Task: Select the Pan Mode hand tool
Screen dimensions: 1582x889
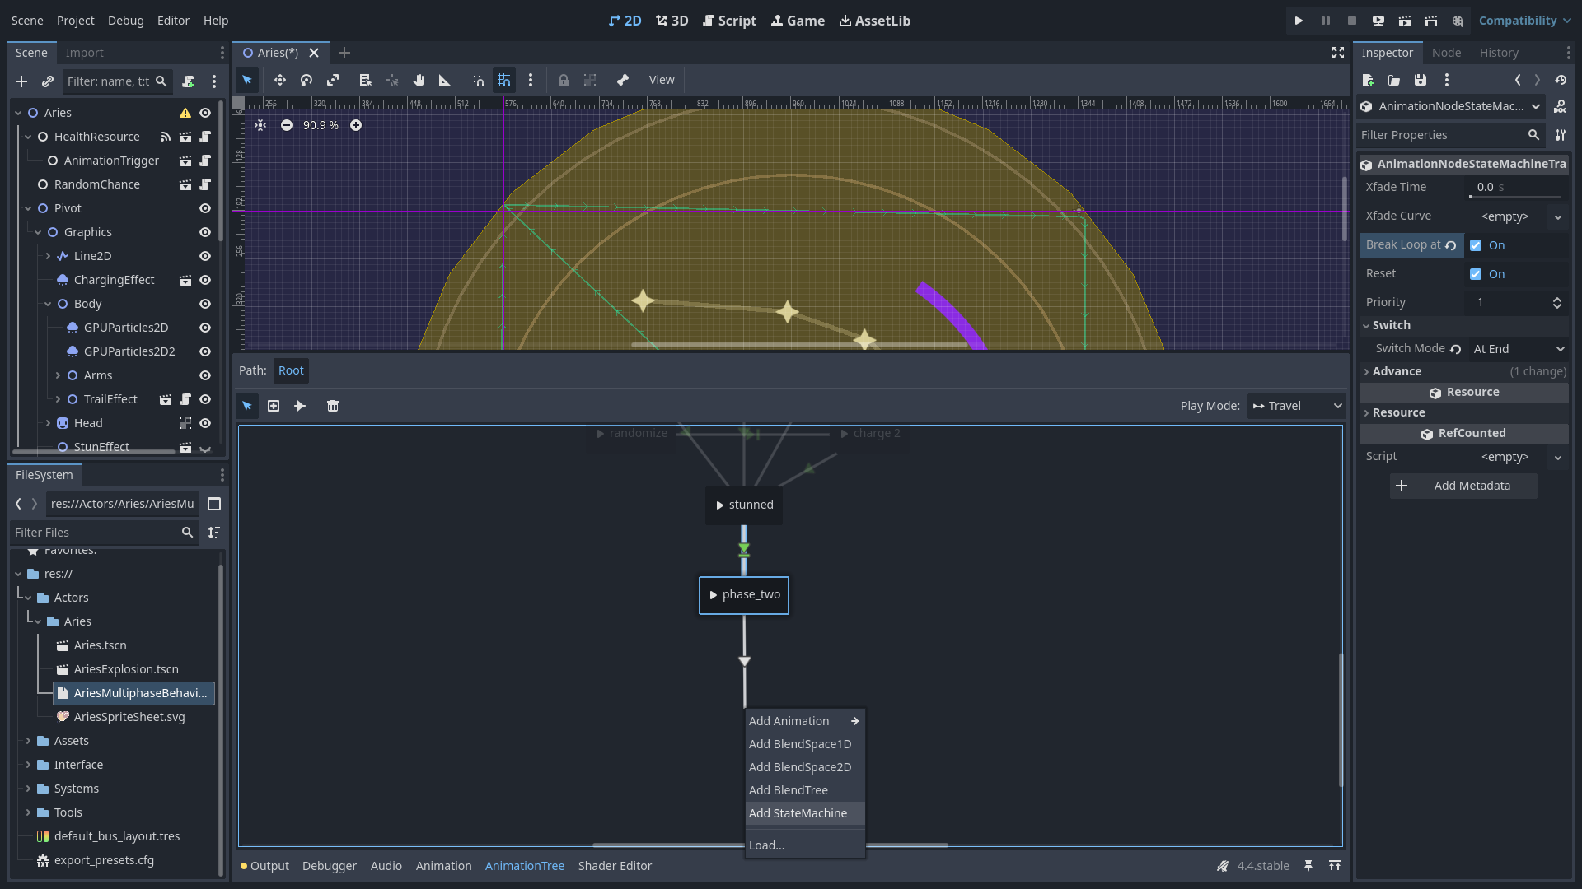Action: click(x=419, y=80)
